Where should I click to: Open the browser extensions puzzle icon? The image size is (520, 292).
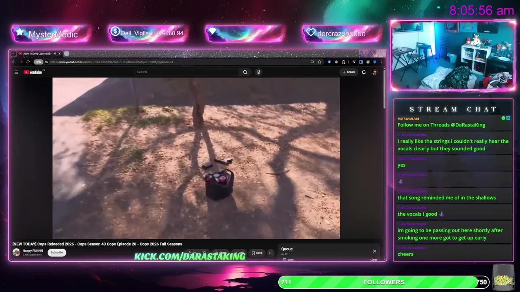click(x=343, y=62)
